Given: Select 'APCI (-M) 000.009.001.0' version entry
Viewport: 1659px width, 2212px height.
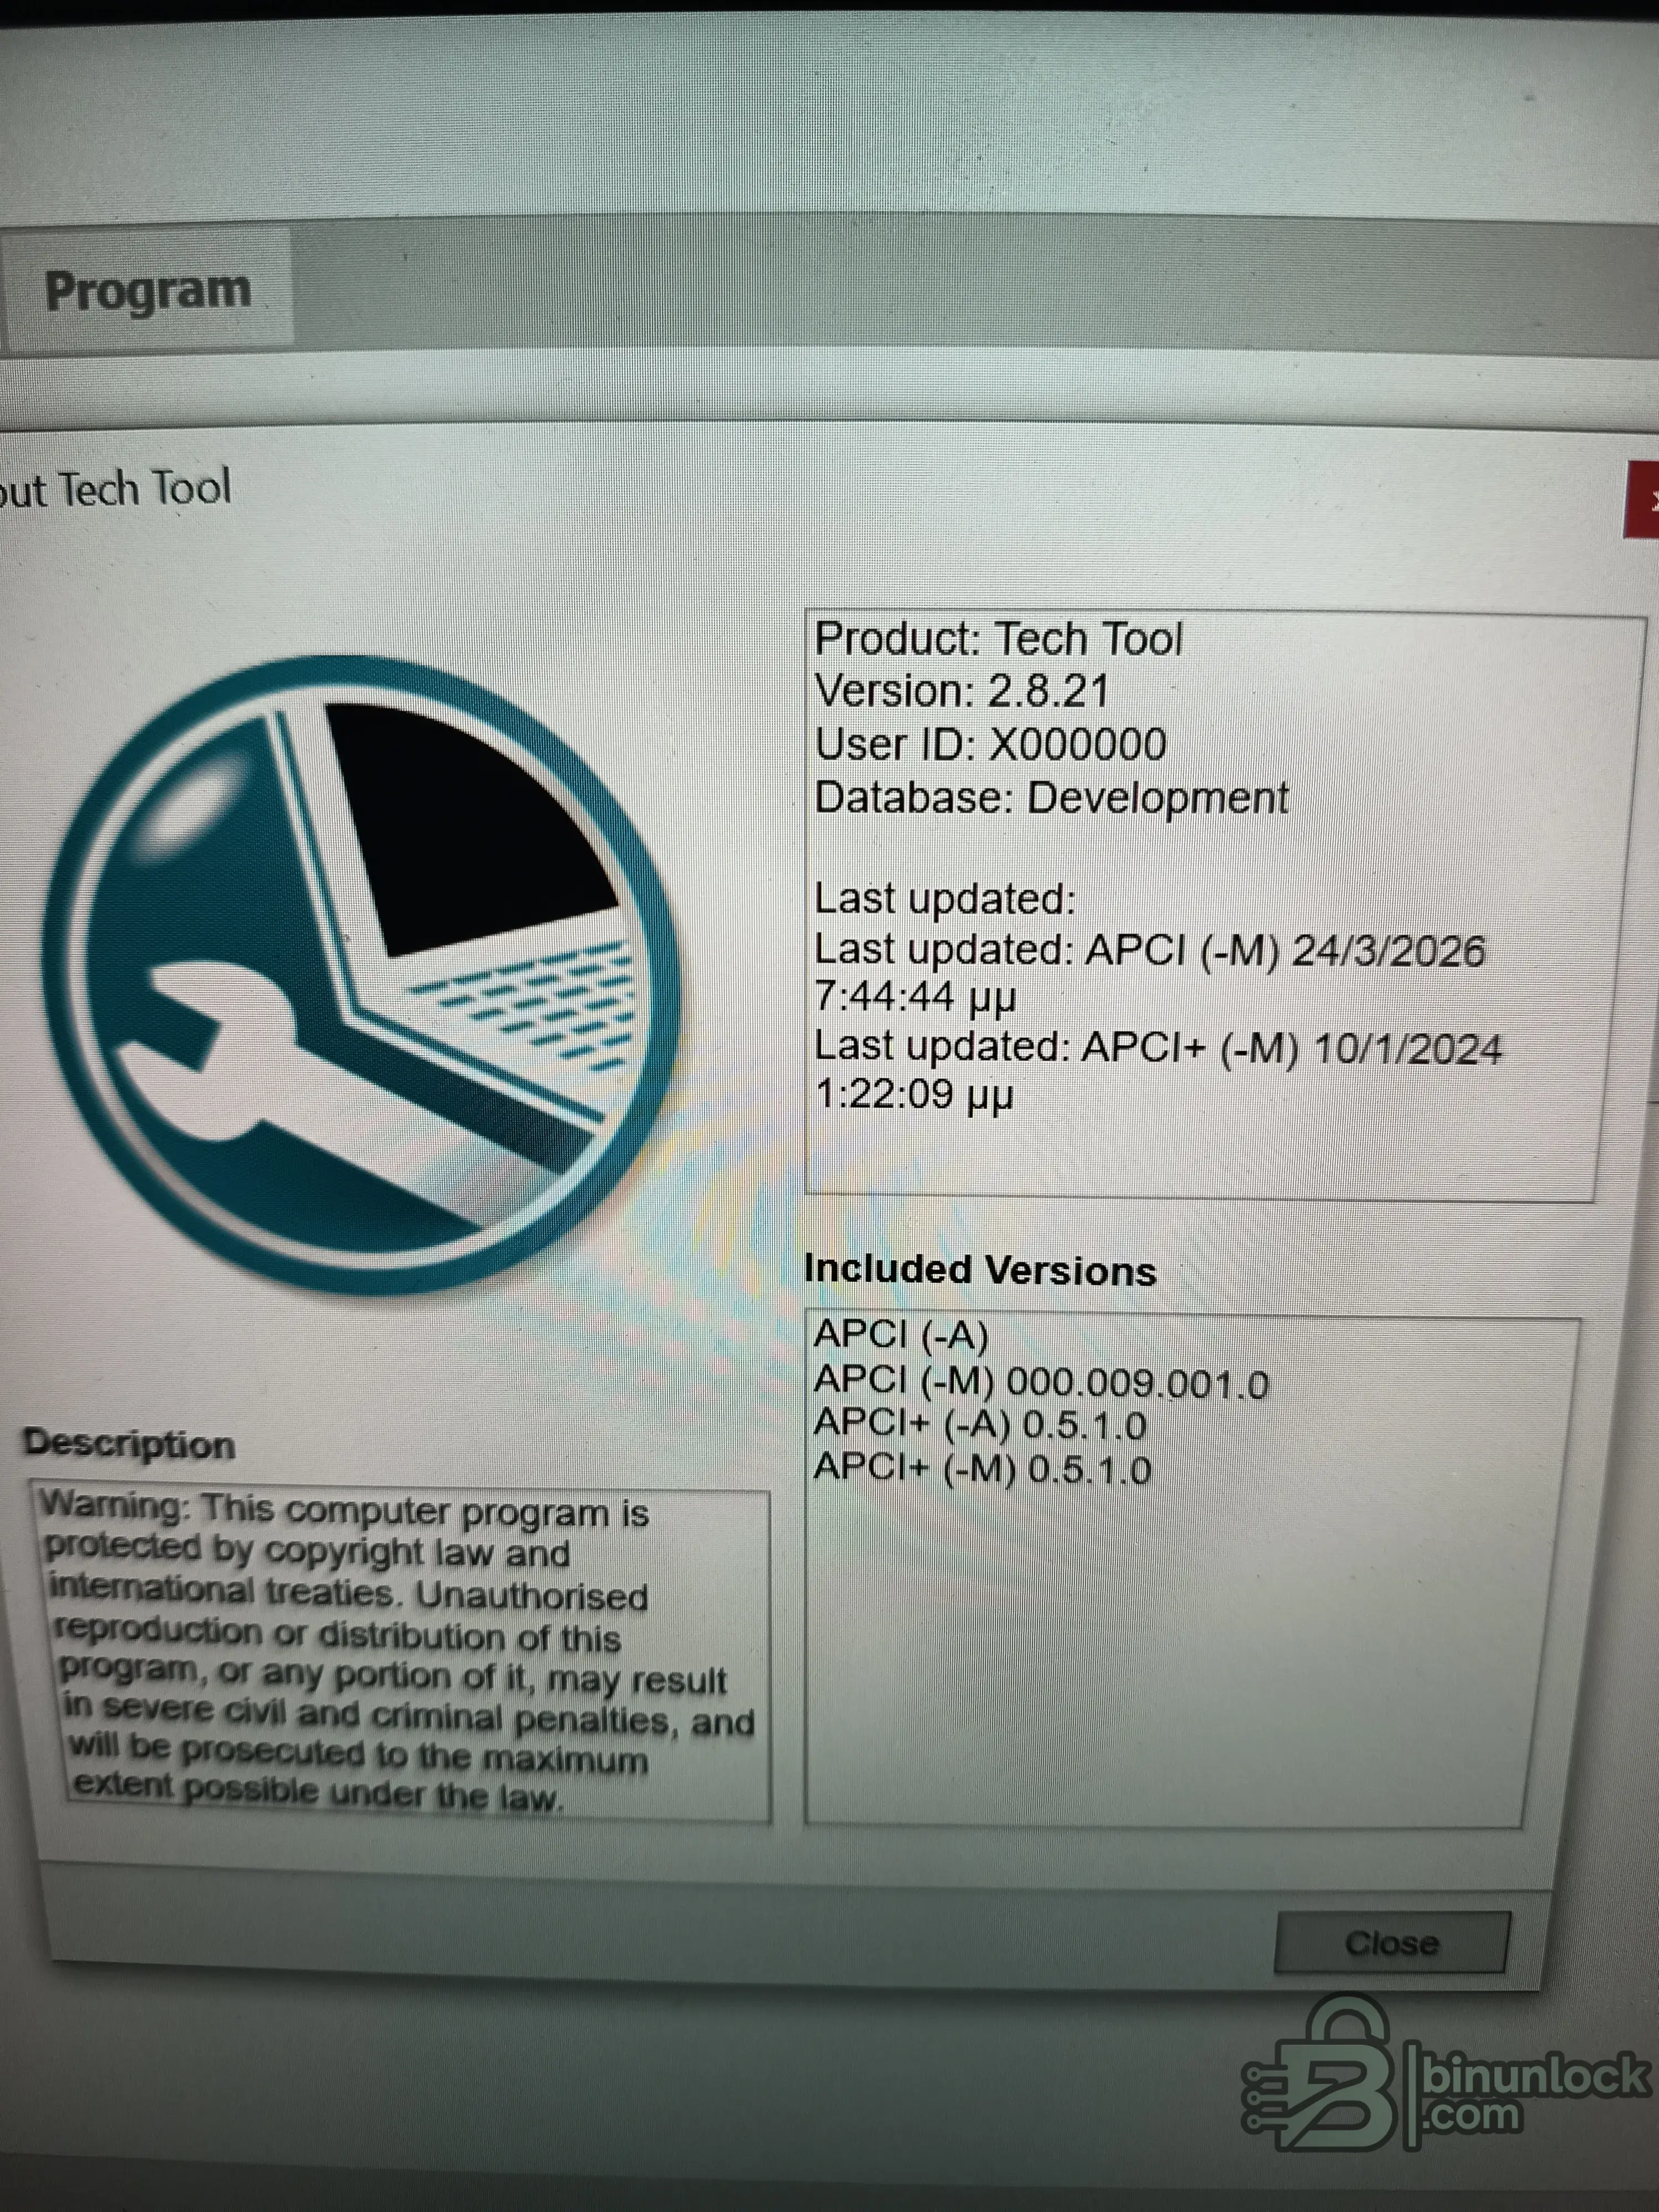Looking at the screenshot, I should tap(1041, 1382).
